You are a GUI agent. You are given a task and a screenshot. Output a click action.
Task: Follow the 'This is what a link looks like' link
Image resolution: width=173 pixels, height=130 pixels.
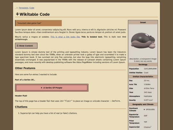click(65, 37)
